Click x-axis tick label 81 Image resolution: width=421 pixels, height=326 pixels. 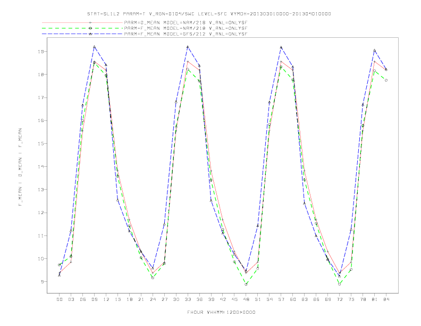pos(375,299)
